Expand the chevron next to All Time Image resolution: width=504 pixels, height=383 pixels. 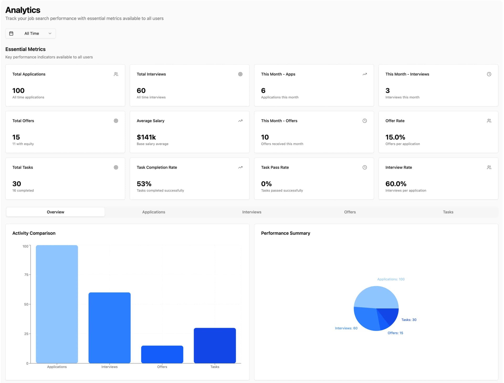pyautogui.click(x=50, y=33)
